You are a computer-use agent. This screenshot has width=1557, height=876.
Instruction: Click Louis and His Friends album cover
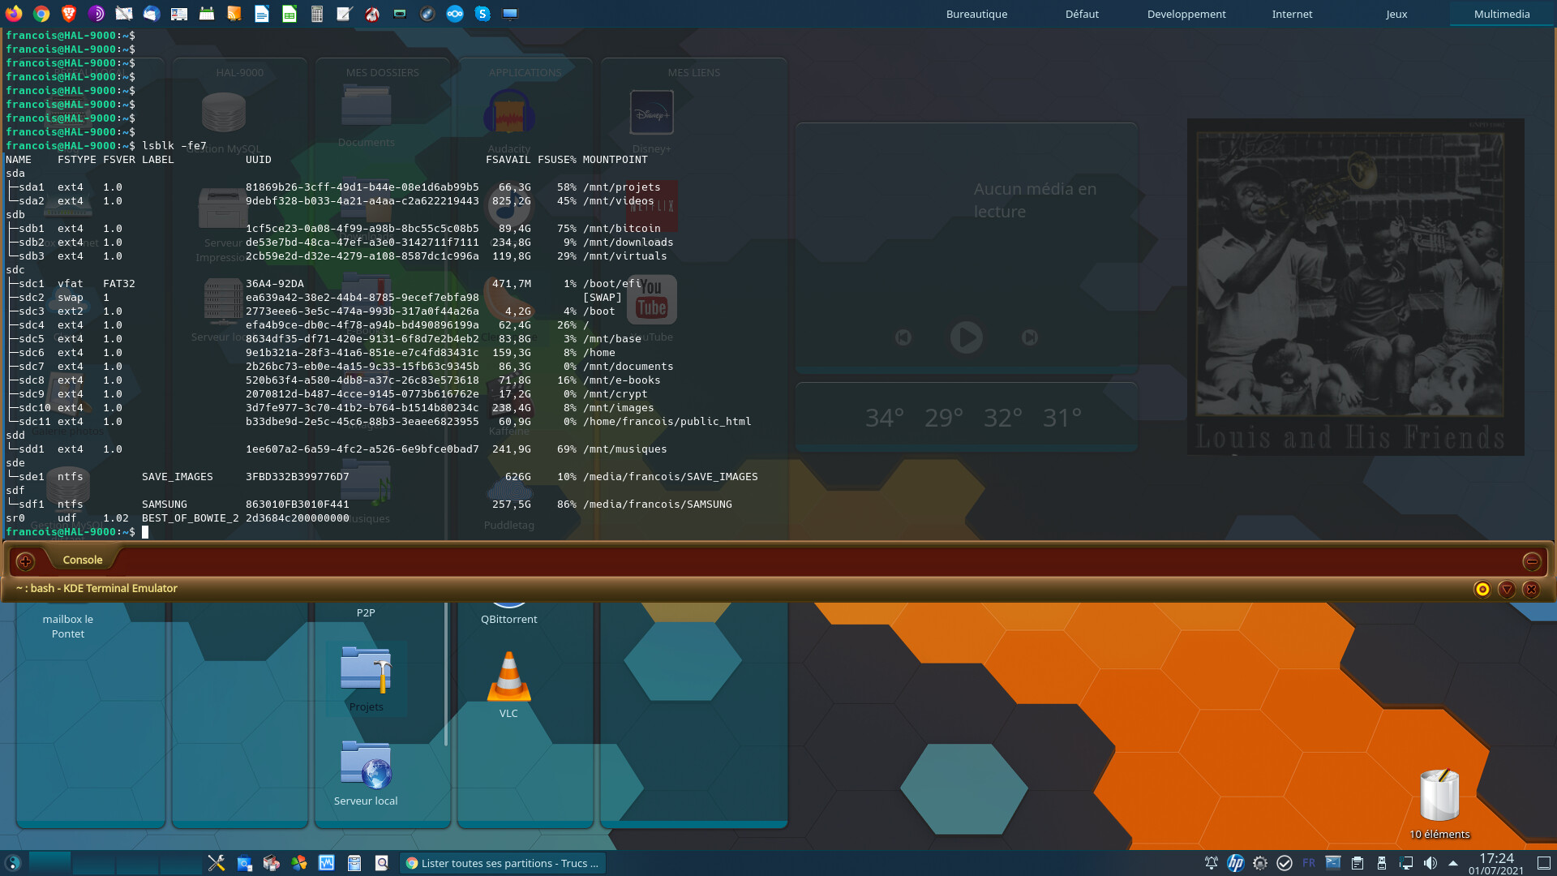1355,286
